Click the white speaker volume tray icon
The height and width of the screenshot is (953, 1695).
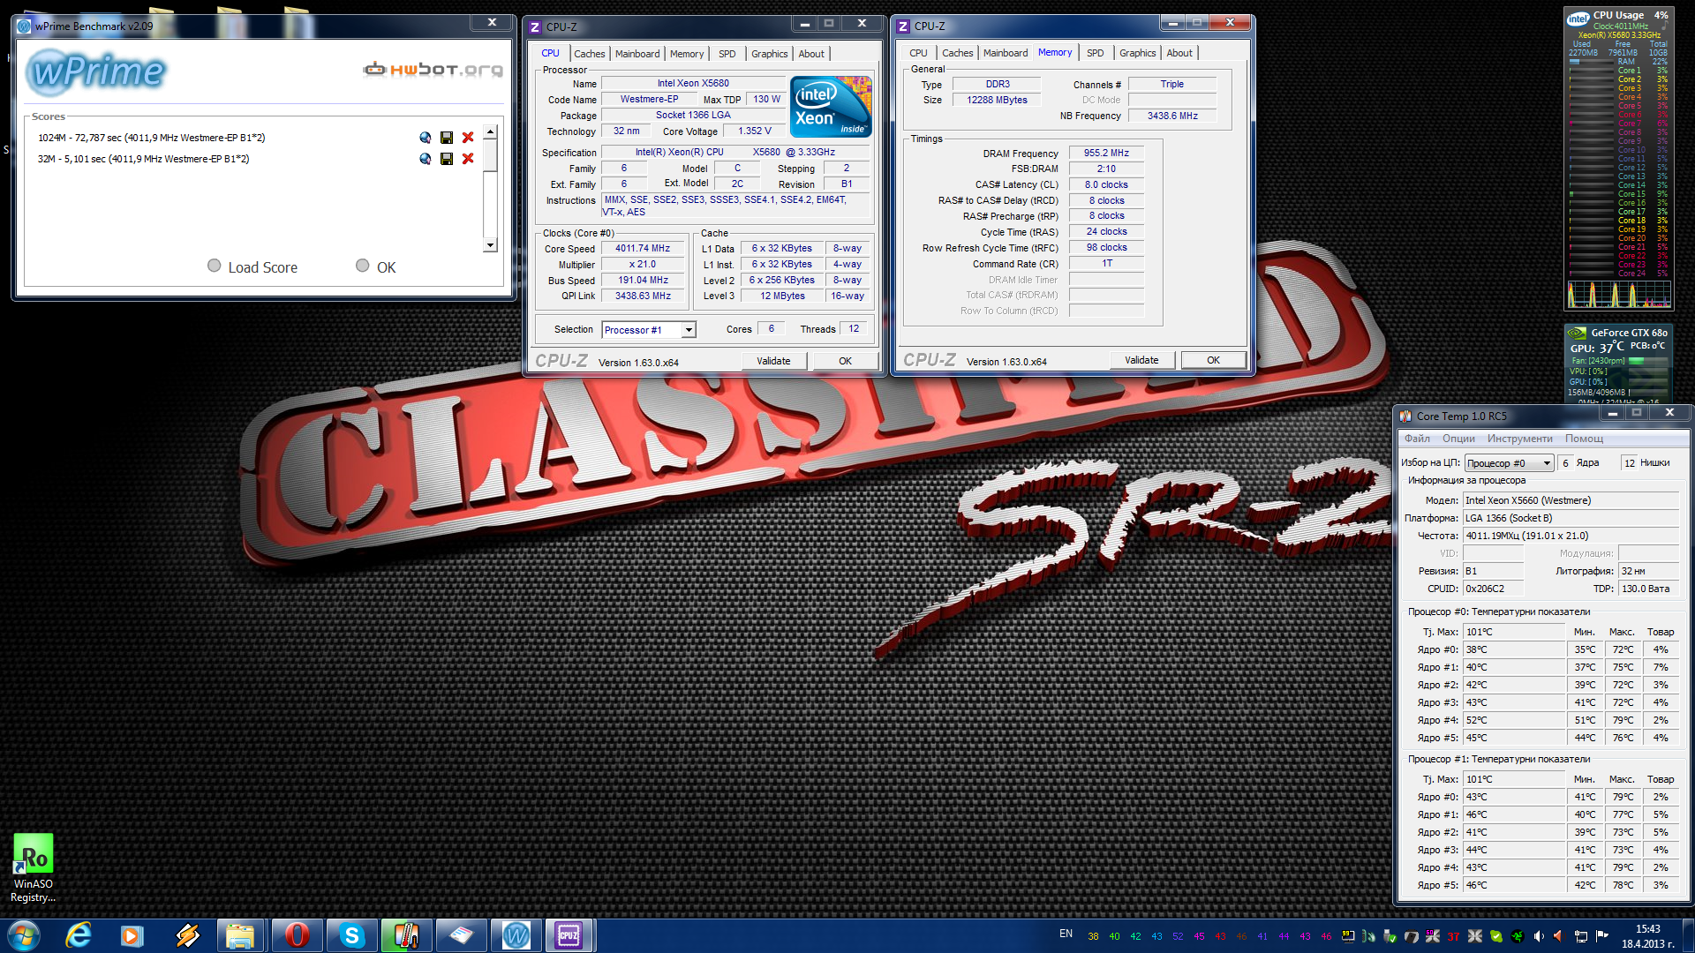(x=1539, y=936)
